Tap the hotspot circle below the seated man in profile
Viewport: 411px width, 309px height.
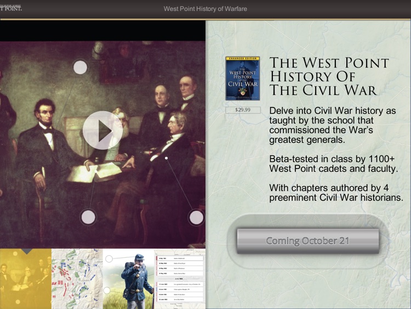pyautogui.click(x=196, y=217)
